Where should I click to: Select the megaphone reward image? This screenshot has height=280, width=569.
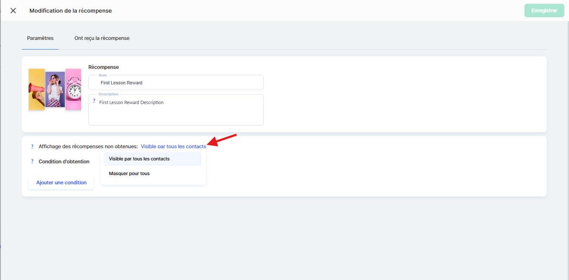pos(37,89)
